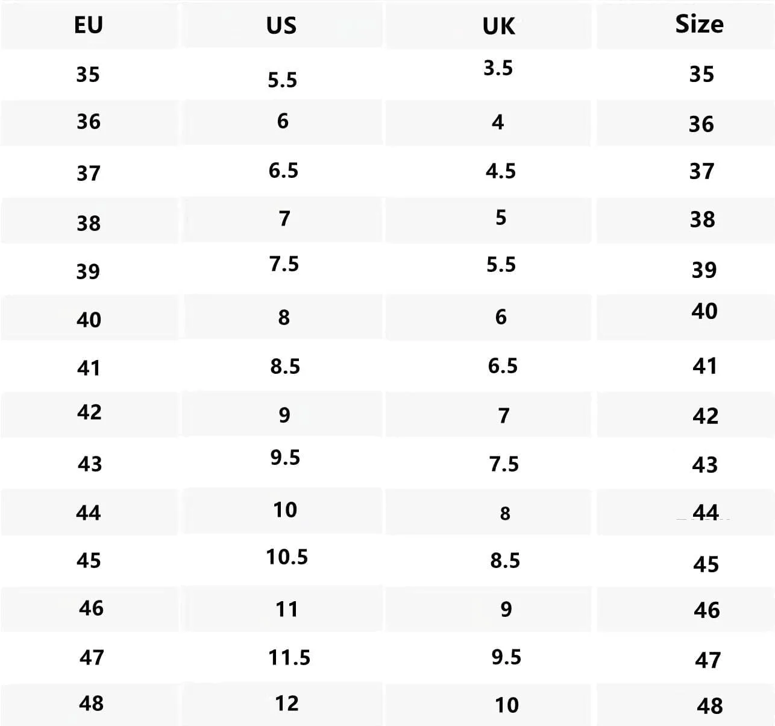Click UK size 3.5 cell
775x726 pixels.
tap(498, 68)
